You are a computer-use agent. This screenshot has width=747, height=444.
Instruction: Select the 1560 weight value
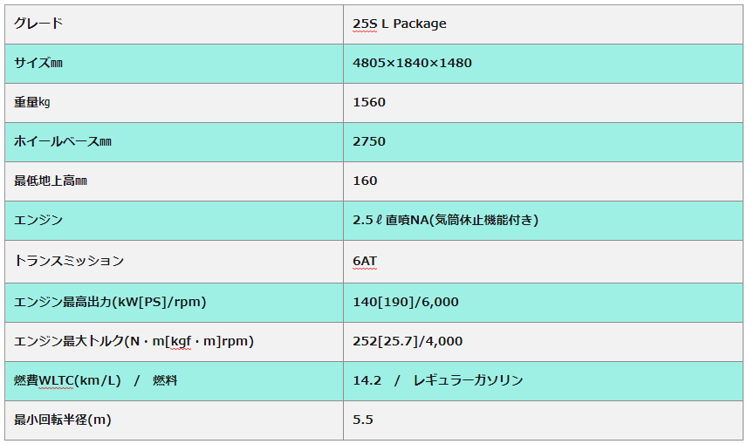click(369, 102)
